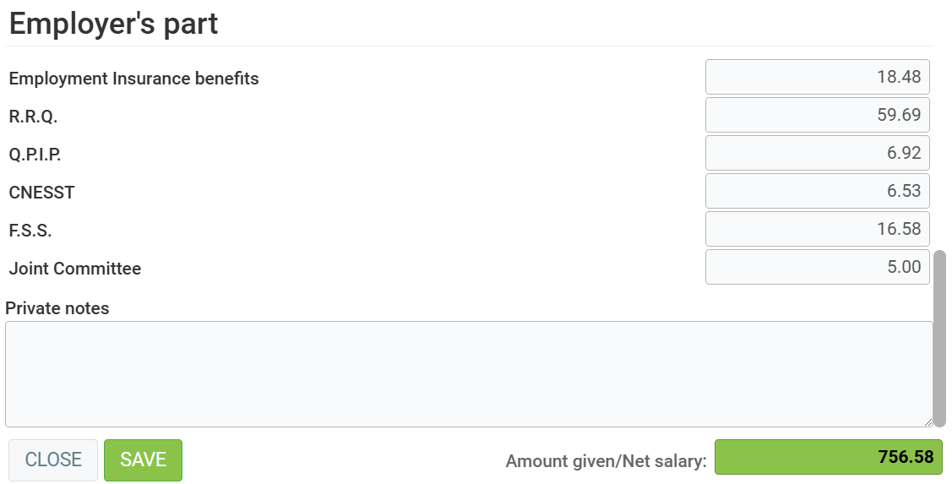Click the Employment Insurance benefits label
The image size is (952, 484).
pos(133,79)
